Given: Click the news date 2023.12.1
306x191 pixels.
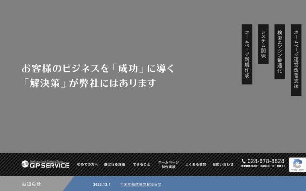Looking at the screenshot, I should pyautogui.click(x=102, y=185).
